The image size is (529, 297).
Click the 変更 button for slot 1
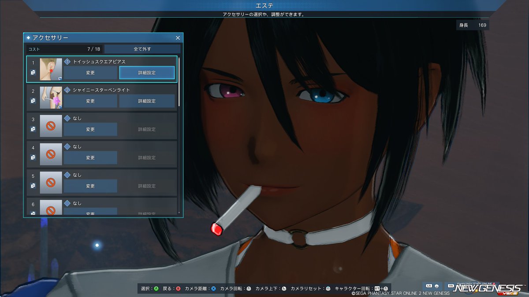click(x=90, y=73)
